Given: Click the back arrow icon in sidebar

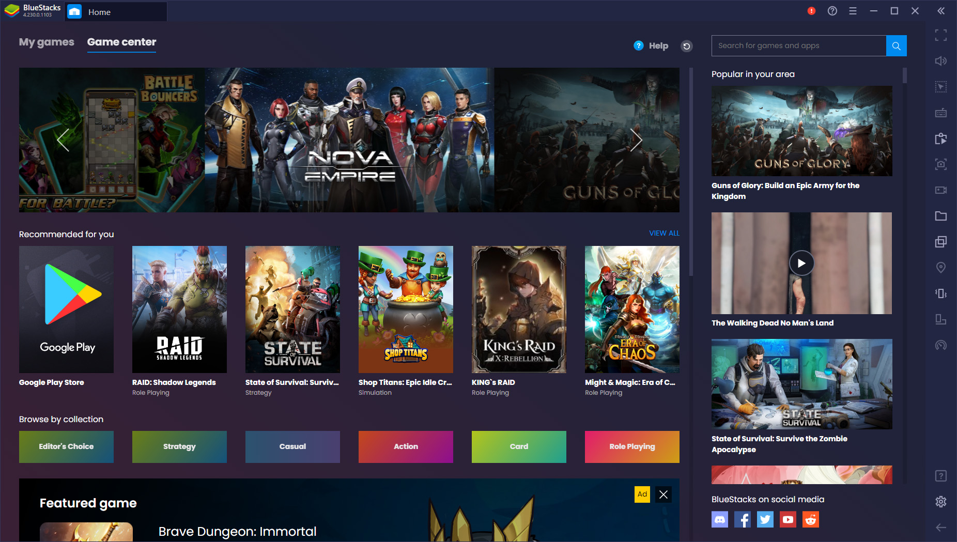Looking at the screenshot, I should (x=941, y=528).
